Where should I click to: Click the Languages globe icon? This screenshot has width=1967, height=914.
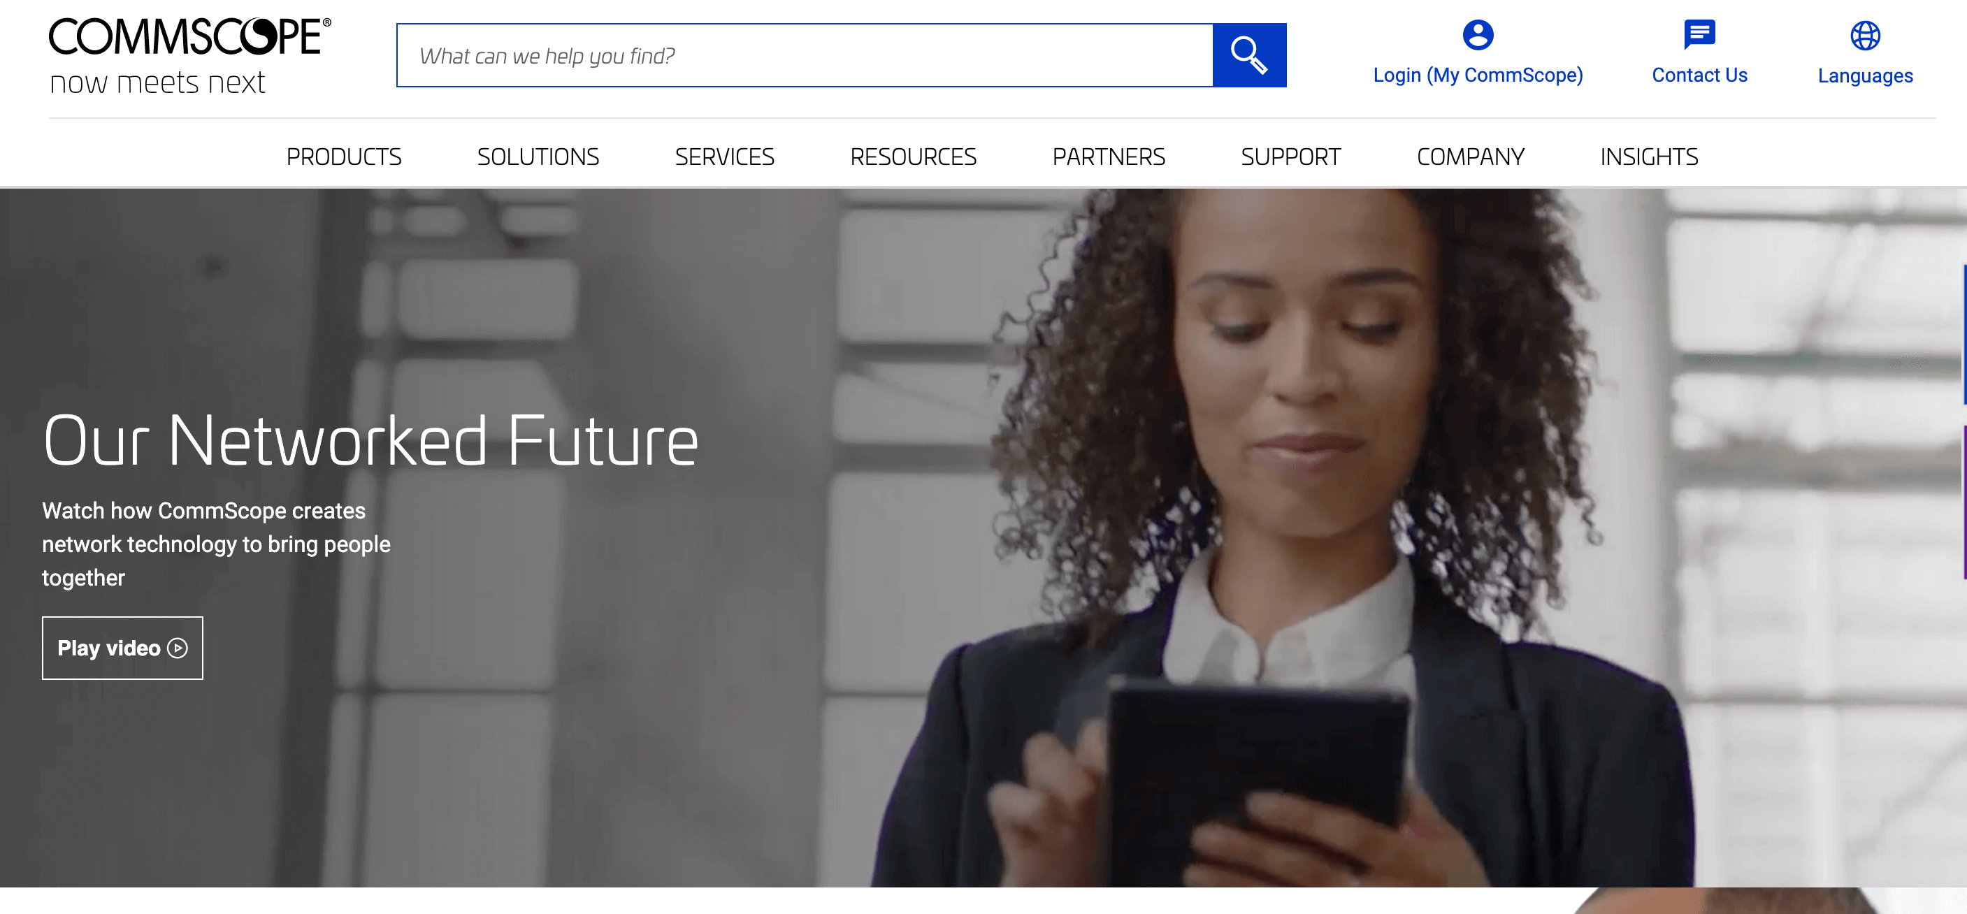[1865, 35]
